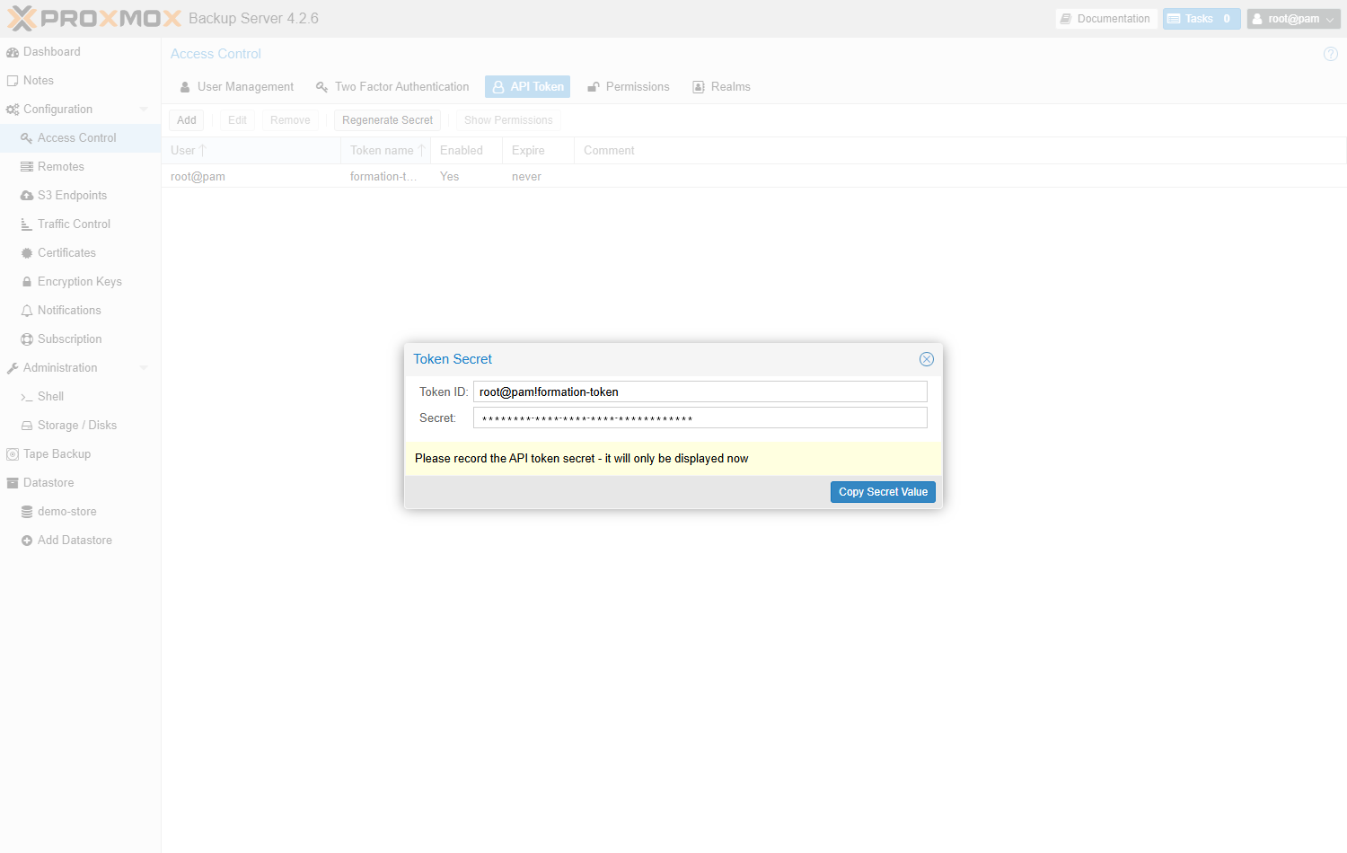Click the Datastore section in the sidebar
The height and width of the screenshot is (853, 1347).
(x=80, y=483)
